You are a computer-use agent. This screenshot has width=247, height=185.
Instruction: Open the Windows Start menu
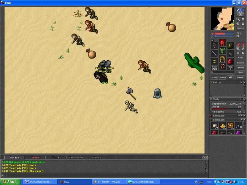coord(10,182)
